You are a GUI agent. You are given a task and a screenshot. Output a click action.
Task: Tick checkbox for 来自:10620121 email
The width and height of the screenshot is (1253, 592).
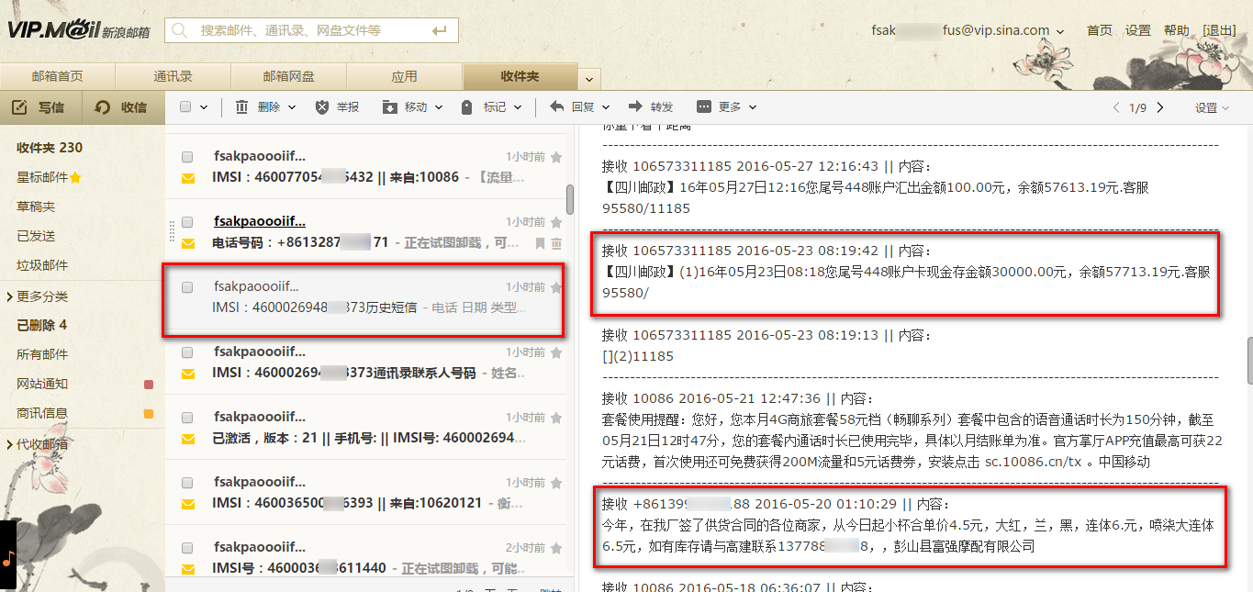[187, 483]
